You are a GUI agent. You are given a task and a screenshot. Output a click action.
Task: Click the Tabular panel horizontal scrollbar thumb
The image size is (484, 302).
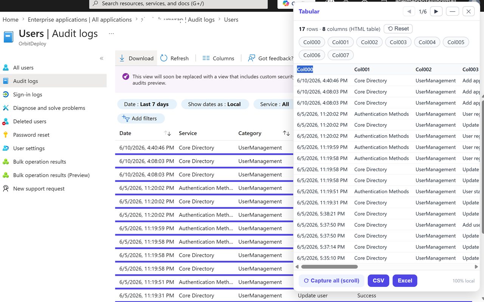[x=329, y=267]
